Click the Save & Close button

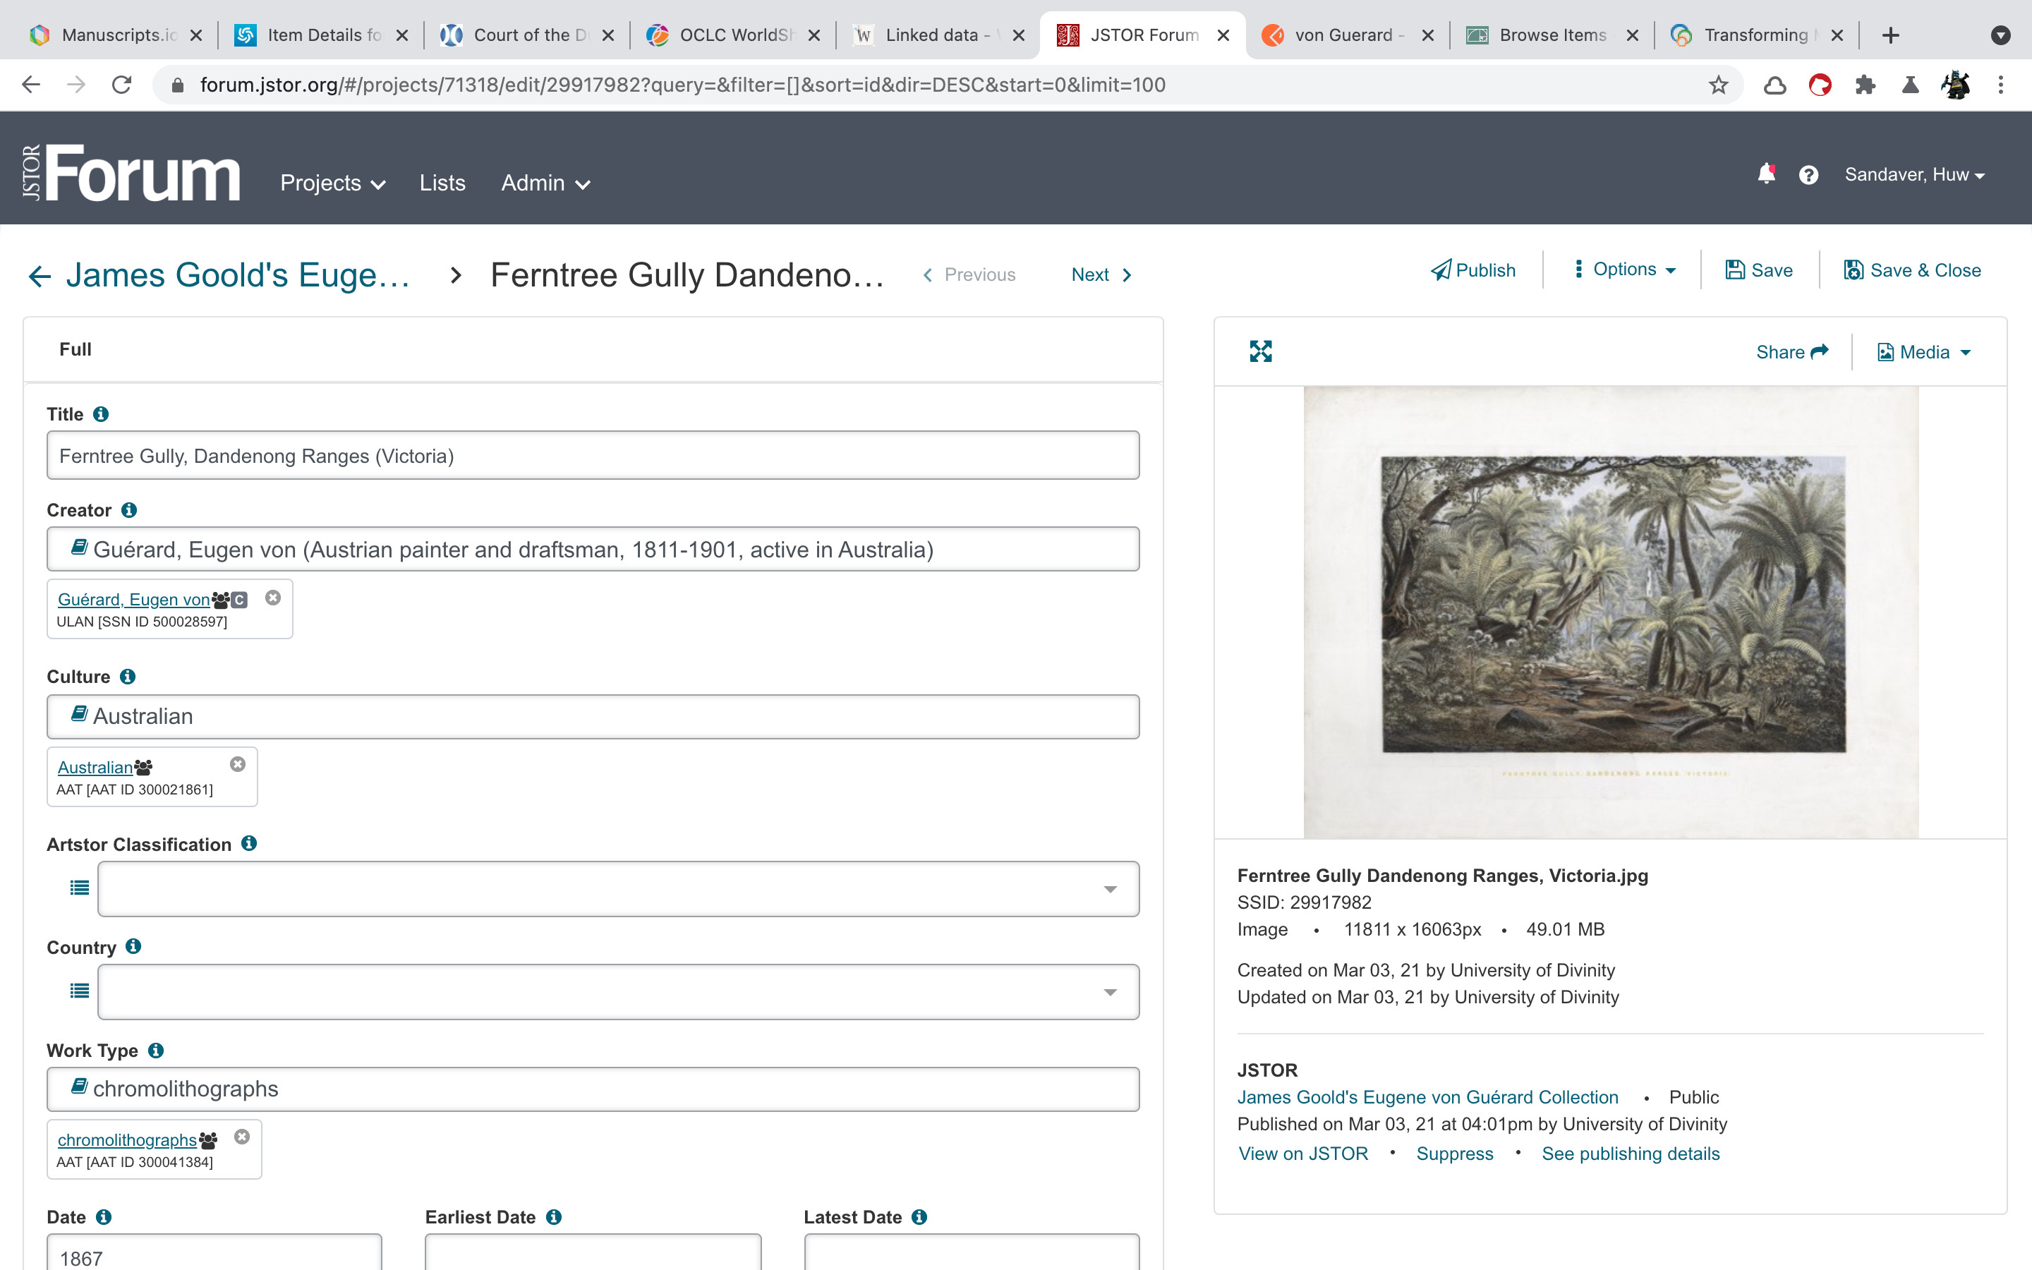pyautogui.click(x=1912, y=270)
